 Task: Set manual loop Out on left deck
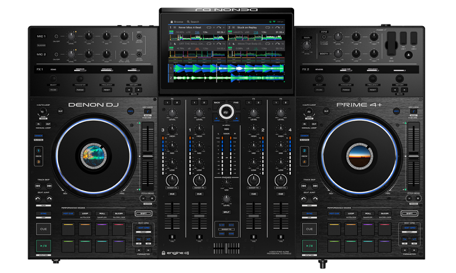(x=48, y=124)
